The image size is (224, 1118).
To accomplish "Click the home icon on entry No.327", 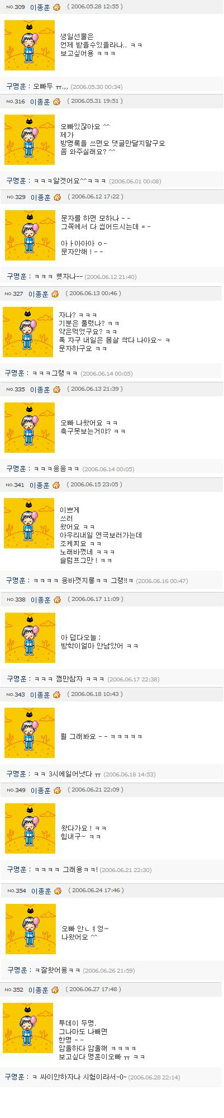I will pyautogui.click(x=55, y=294).
